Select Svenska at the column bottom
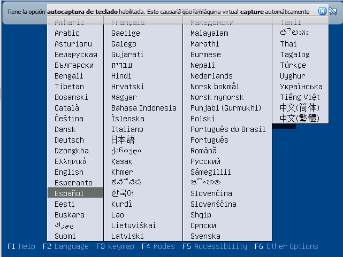Screen dimensions: 343x257 coord(205,236)
